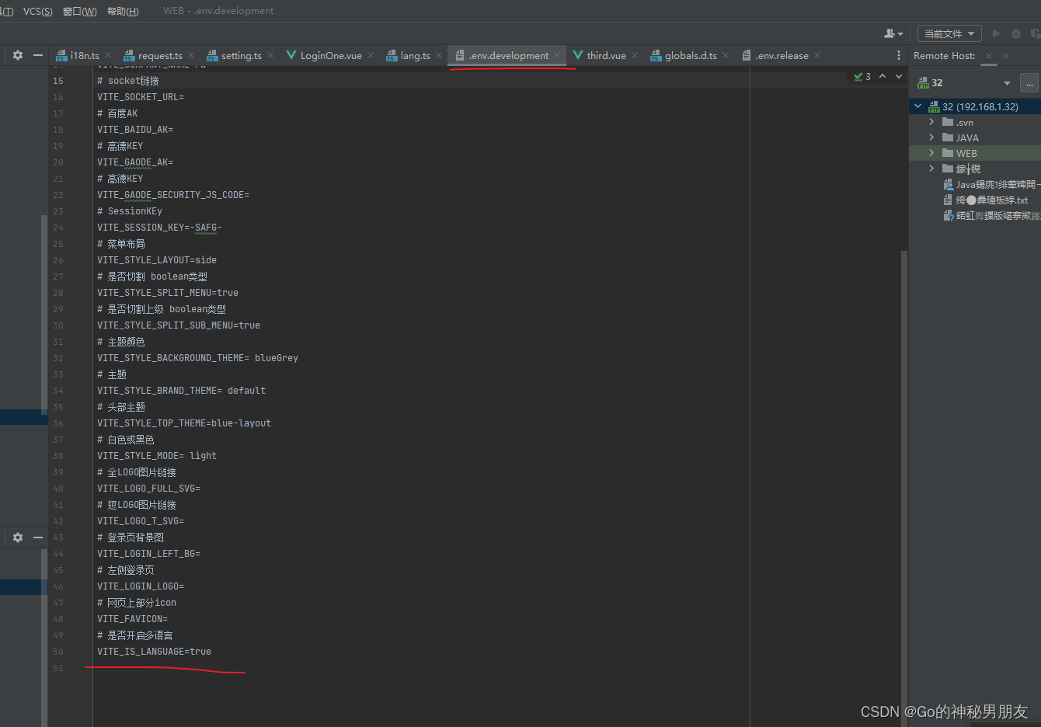
Task: Click on VITE_FAVICON= line
Action: (132, 619)
